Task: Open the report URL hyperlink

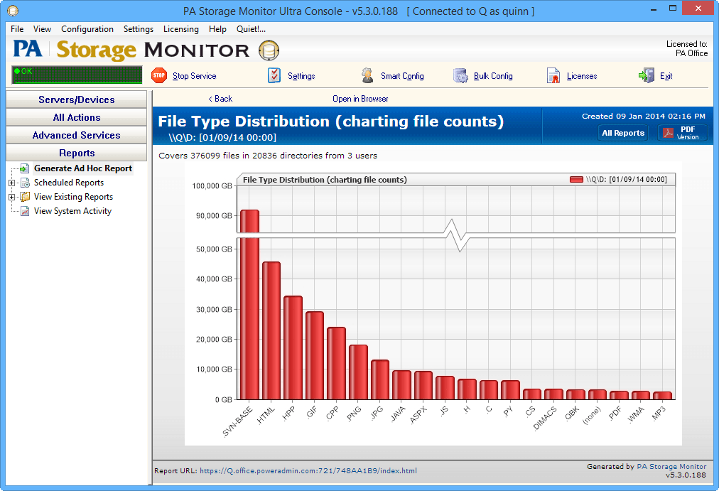Action: pos(308,471)
